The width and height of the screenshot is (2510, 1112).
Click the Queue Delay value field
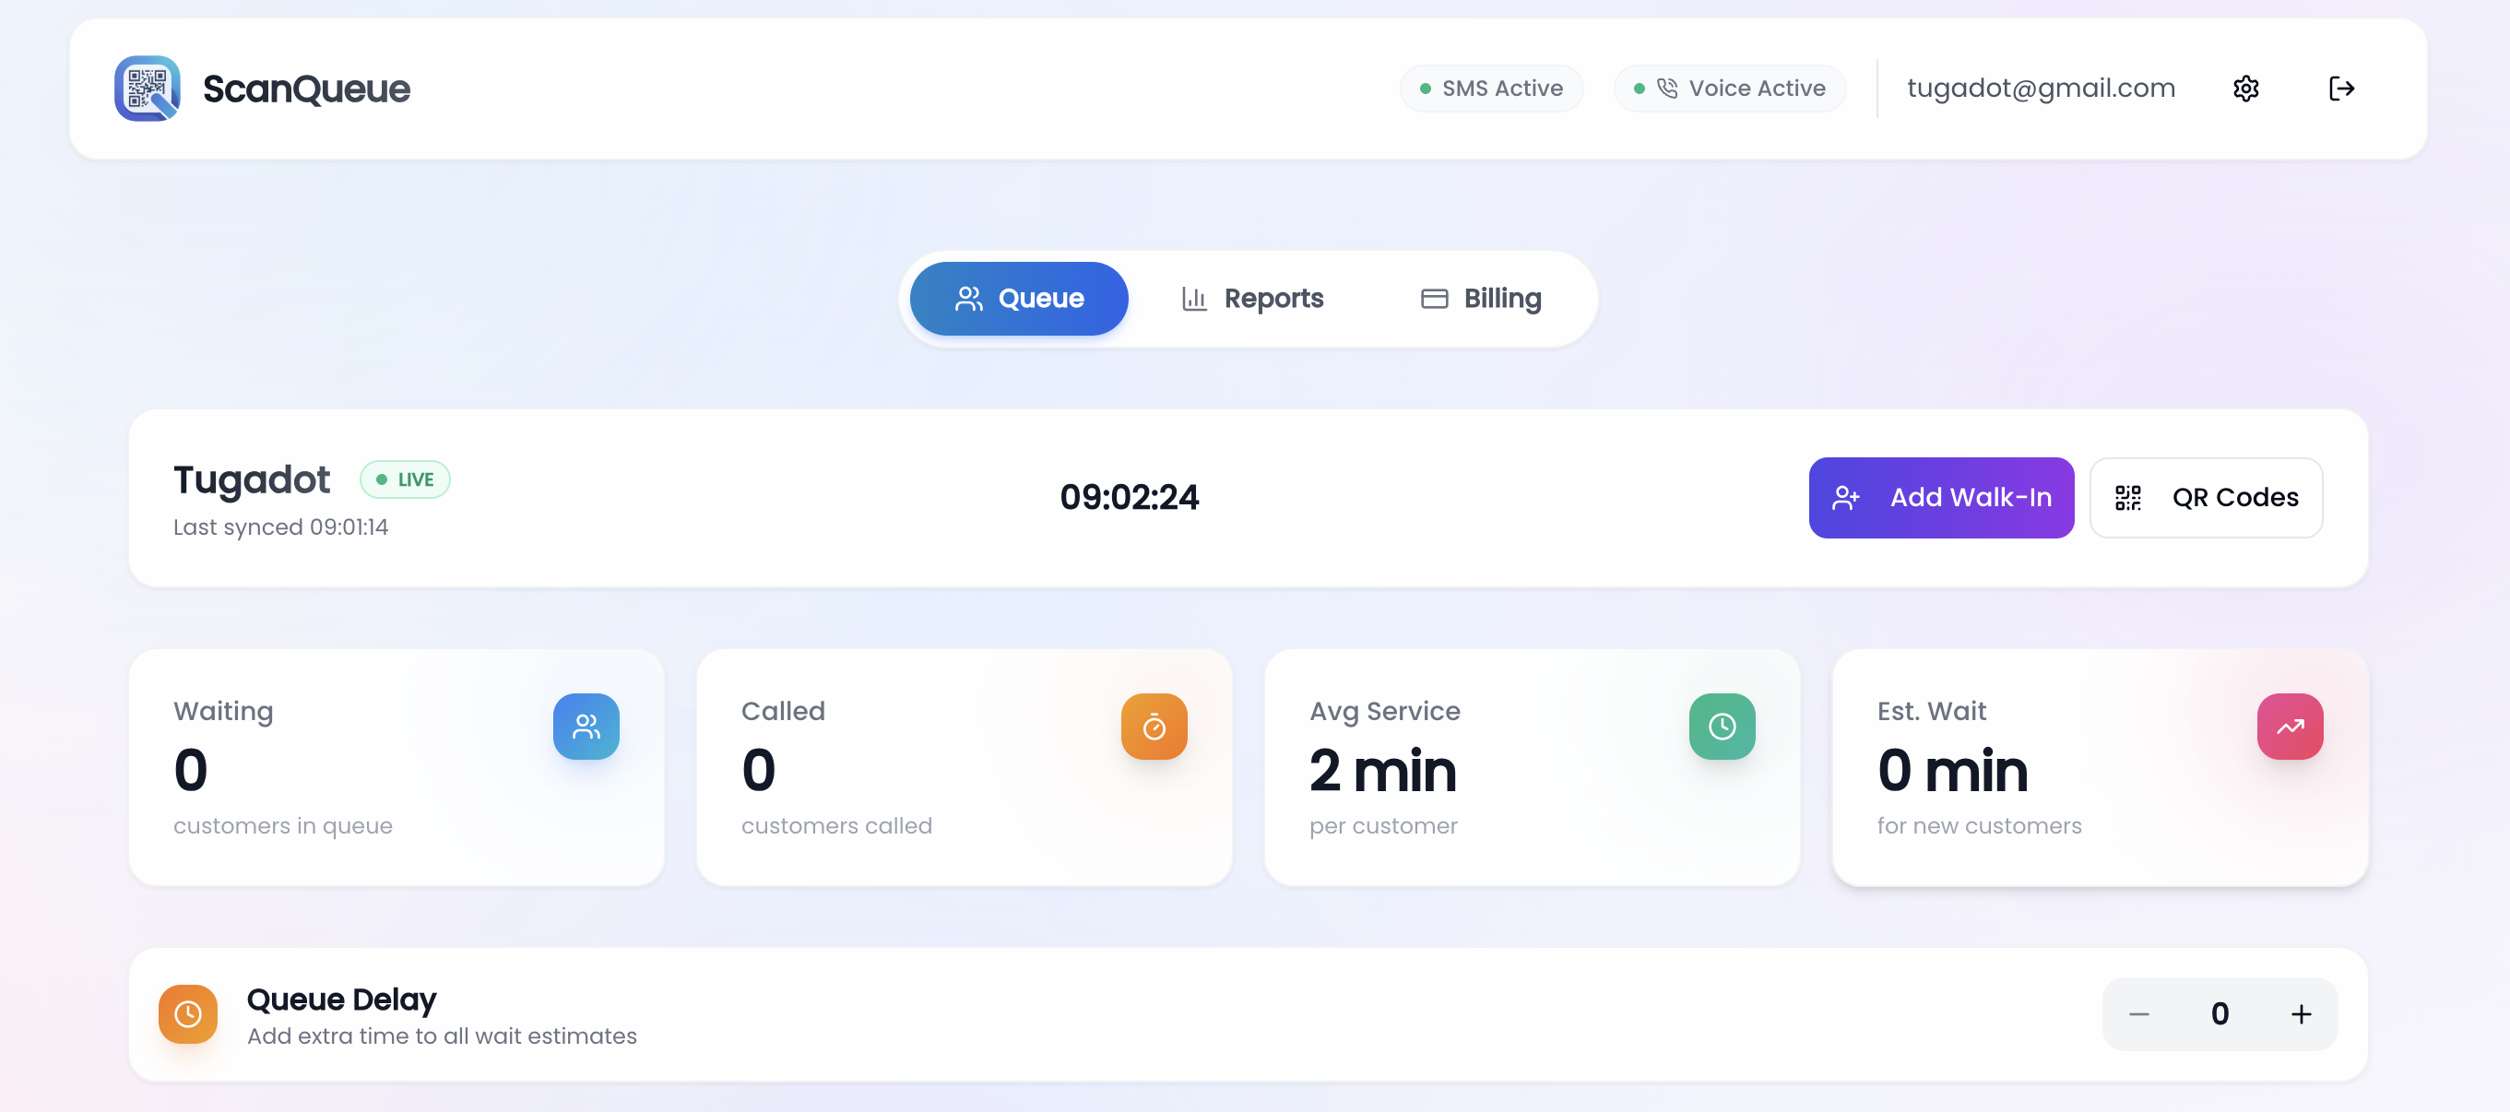tap(2219, 1013)
